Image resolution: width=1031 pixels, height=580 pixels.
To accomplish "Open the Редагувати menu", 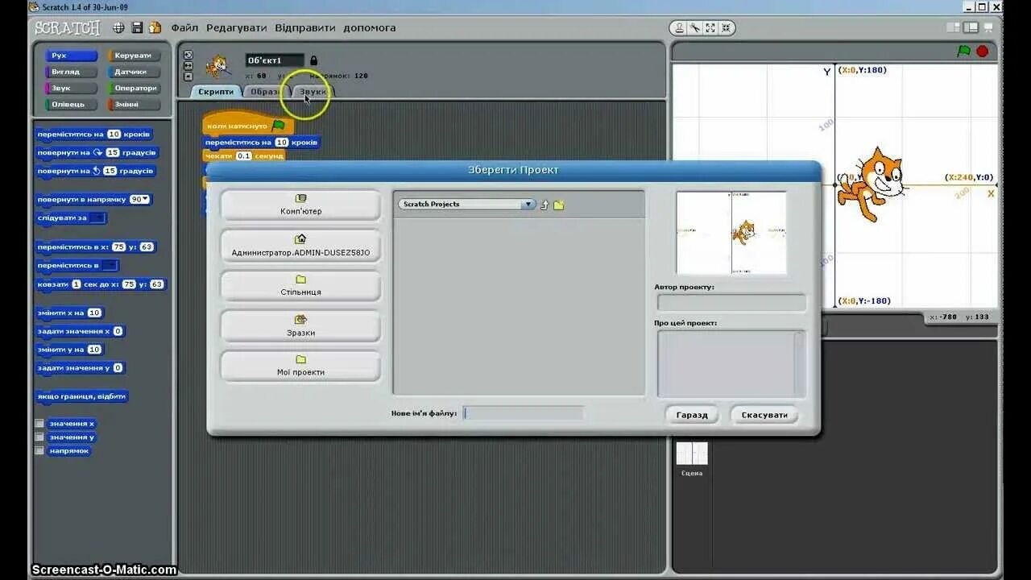I will [236, 27].
